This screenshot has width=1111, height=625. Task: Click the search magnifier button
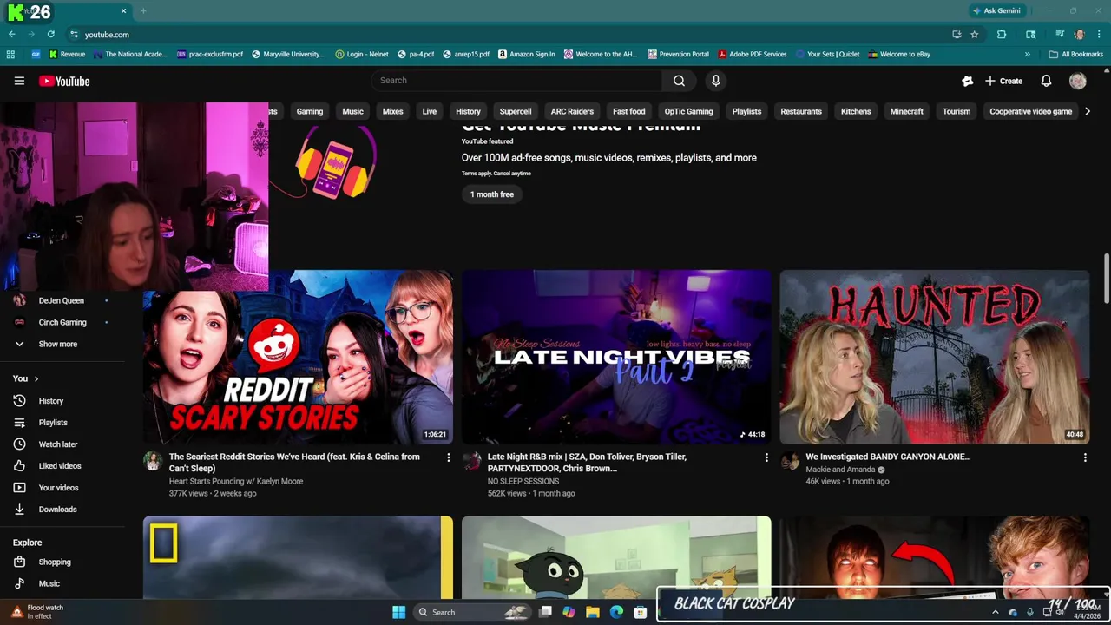tap(679, 81)
